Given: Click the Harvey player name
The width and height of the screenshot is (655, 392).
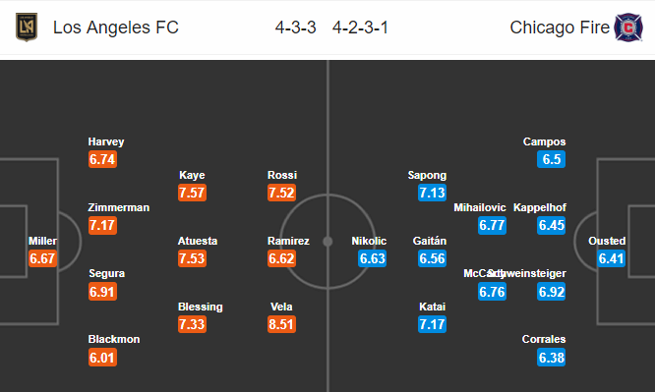Looking at the screenshot, I should 106,141.
